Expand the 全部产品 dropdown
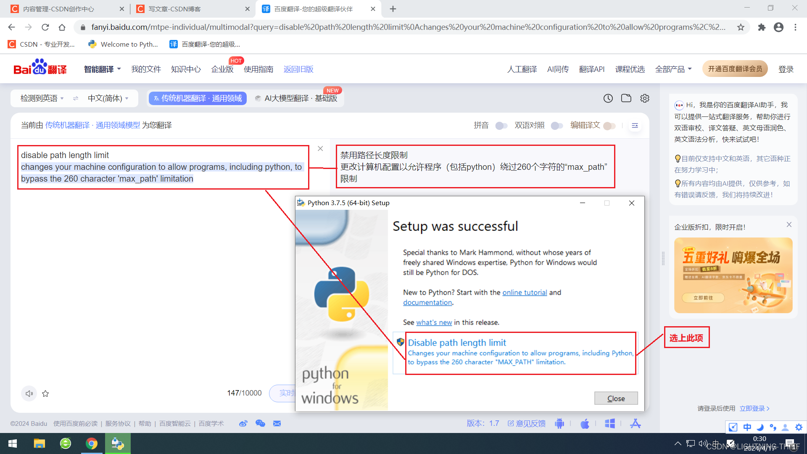This screenshot has height=454, width=807. (x=673, y=69)
